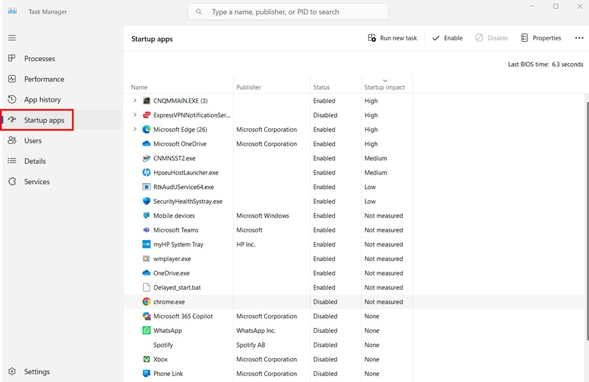
Task: Open Properties for selected startup app
Action: point(541,38)
